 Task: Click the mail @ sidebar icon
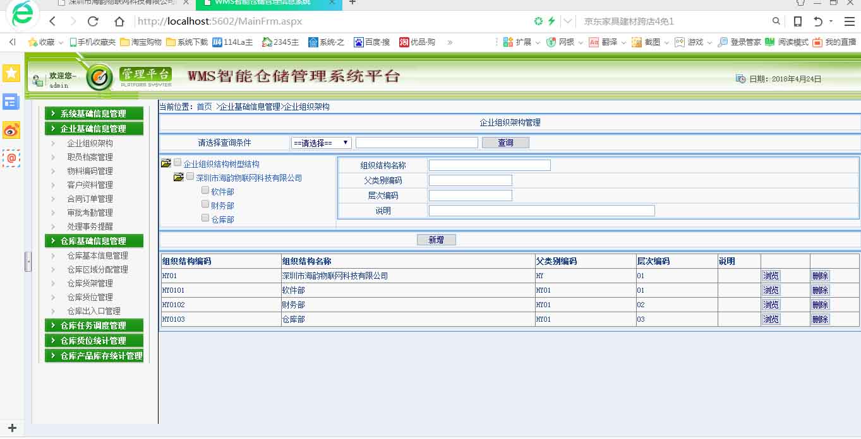pyautogui.click(x=11, y=158)
